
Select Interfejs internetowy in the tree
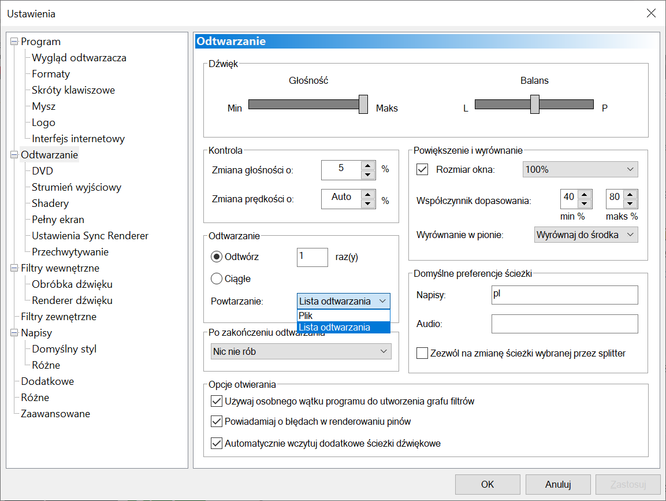tap(78, 139)
